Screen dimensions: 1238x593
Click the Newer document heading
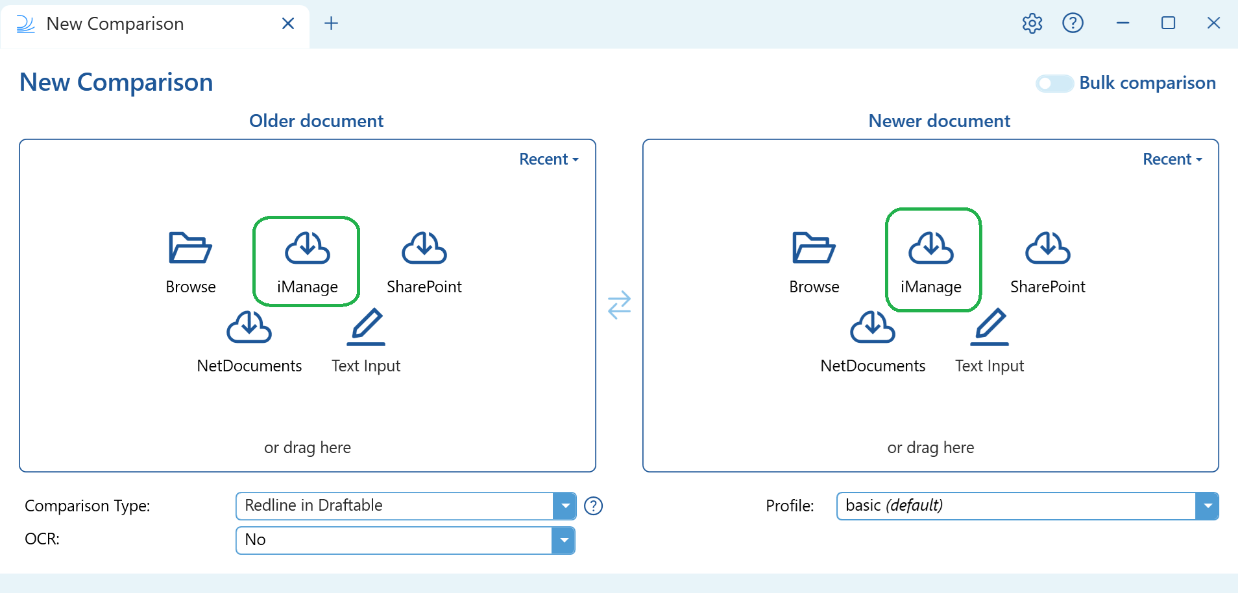tap(939, 121)
